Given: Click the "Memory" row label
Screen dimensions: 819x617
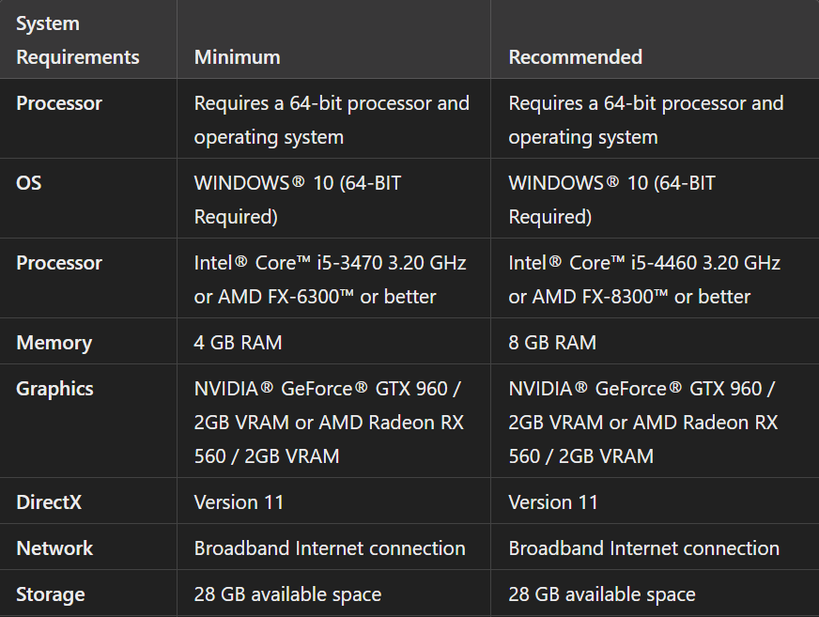Looking at the screenshot, I should 54,343.
